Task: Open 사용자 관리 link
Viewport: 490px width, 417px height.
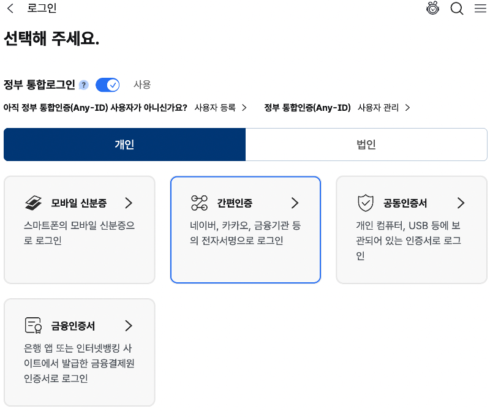Action: tap(378, 108)
